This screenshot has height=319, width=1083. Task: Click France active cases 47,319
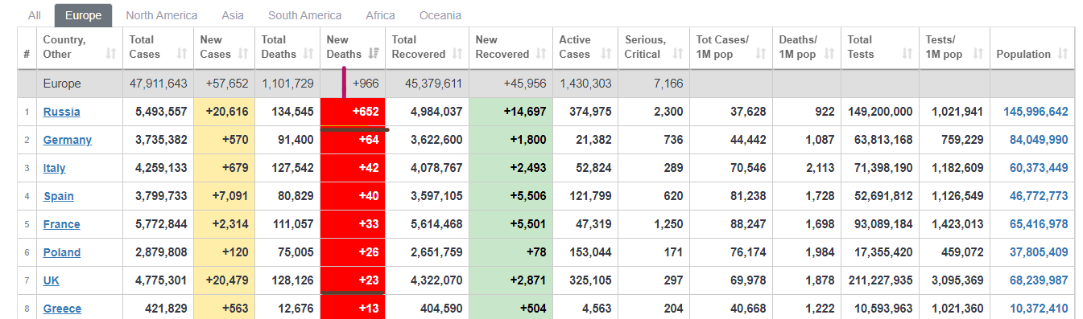coord(593,224)
